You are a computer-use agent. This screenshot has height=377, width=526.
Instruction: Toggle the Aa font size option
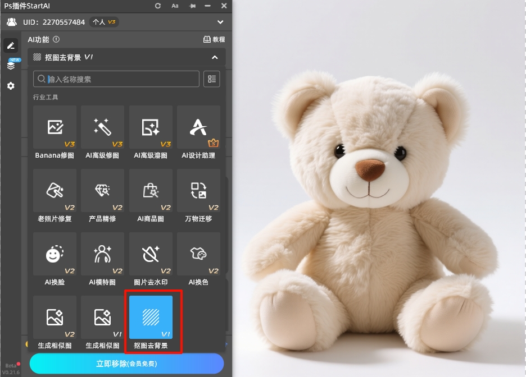coord(175,6)
